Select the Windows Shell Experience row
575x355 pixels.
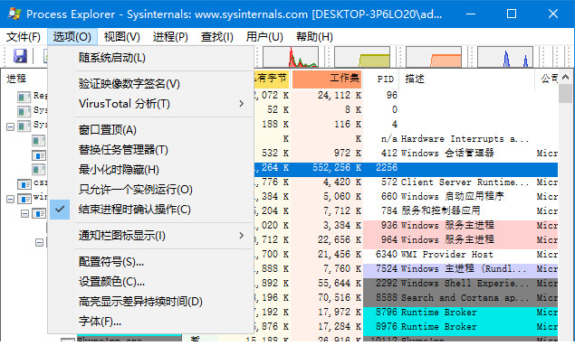406,284
